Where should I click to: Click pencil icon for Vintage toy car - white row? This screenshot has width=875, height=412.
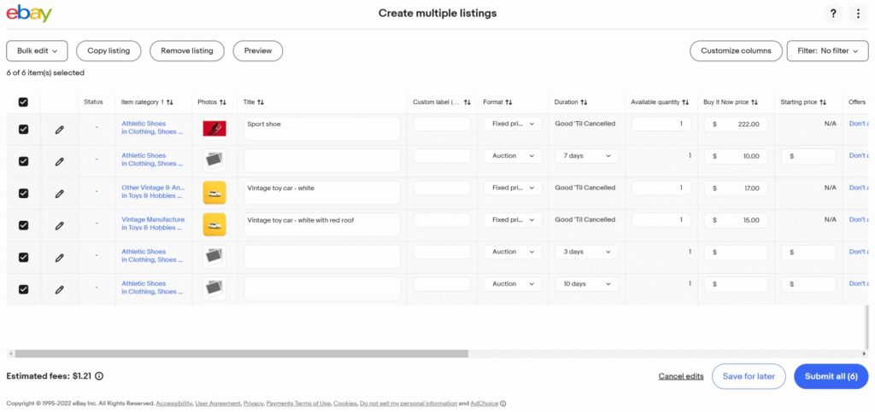(59, 194)
